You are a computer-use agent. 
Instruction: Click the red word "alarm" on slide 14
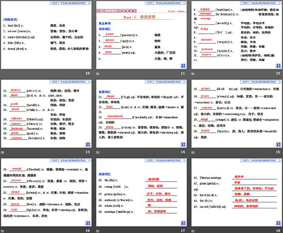coord(110,127)
